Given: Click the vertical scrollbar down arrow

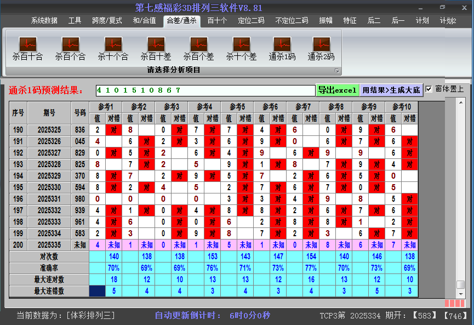Looking at the screenshot, I should pyautogui.click(x=460, y=293).
